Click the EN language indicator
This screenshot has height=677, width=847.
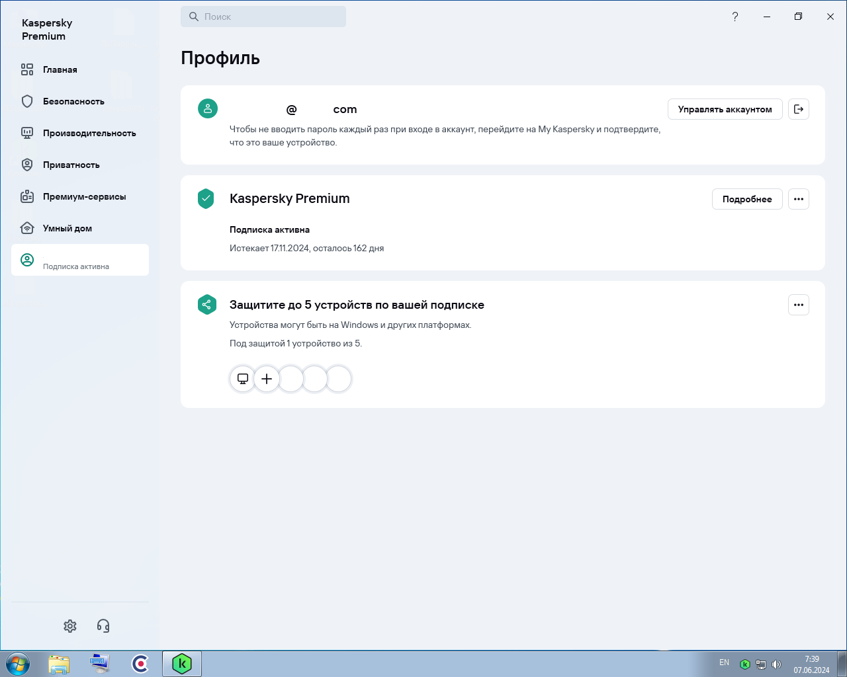(725, 662)
